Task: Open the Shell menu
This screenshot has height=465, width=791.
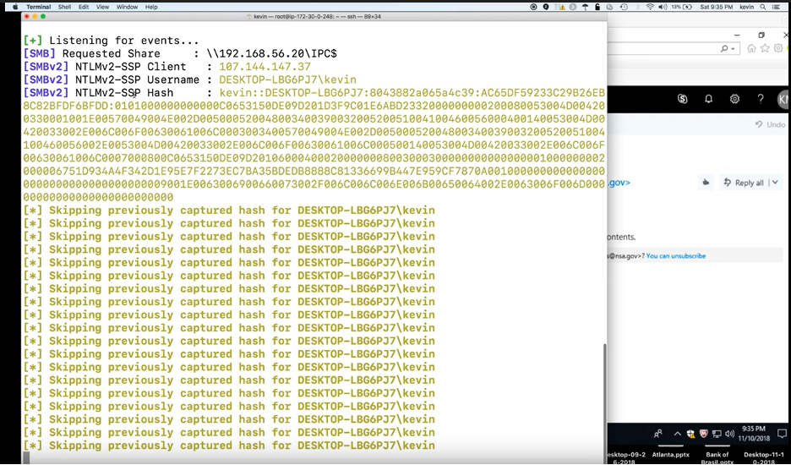Action: [63, 7]
